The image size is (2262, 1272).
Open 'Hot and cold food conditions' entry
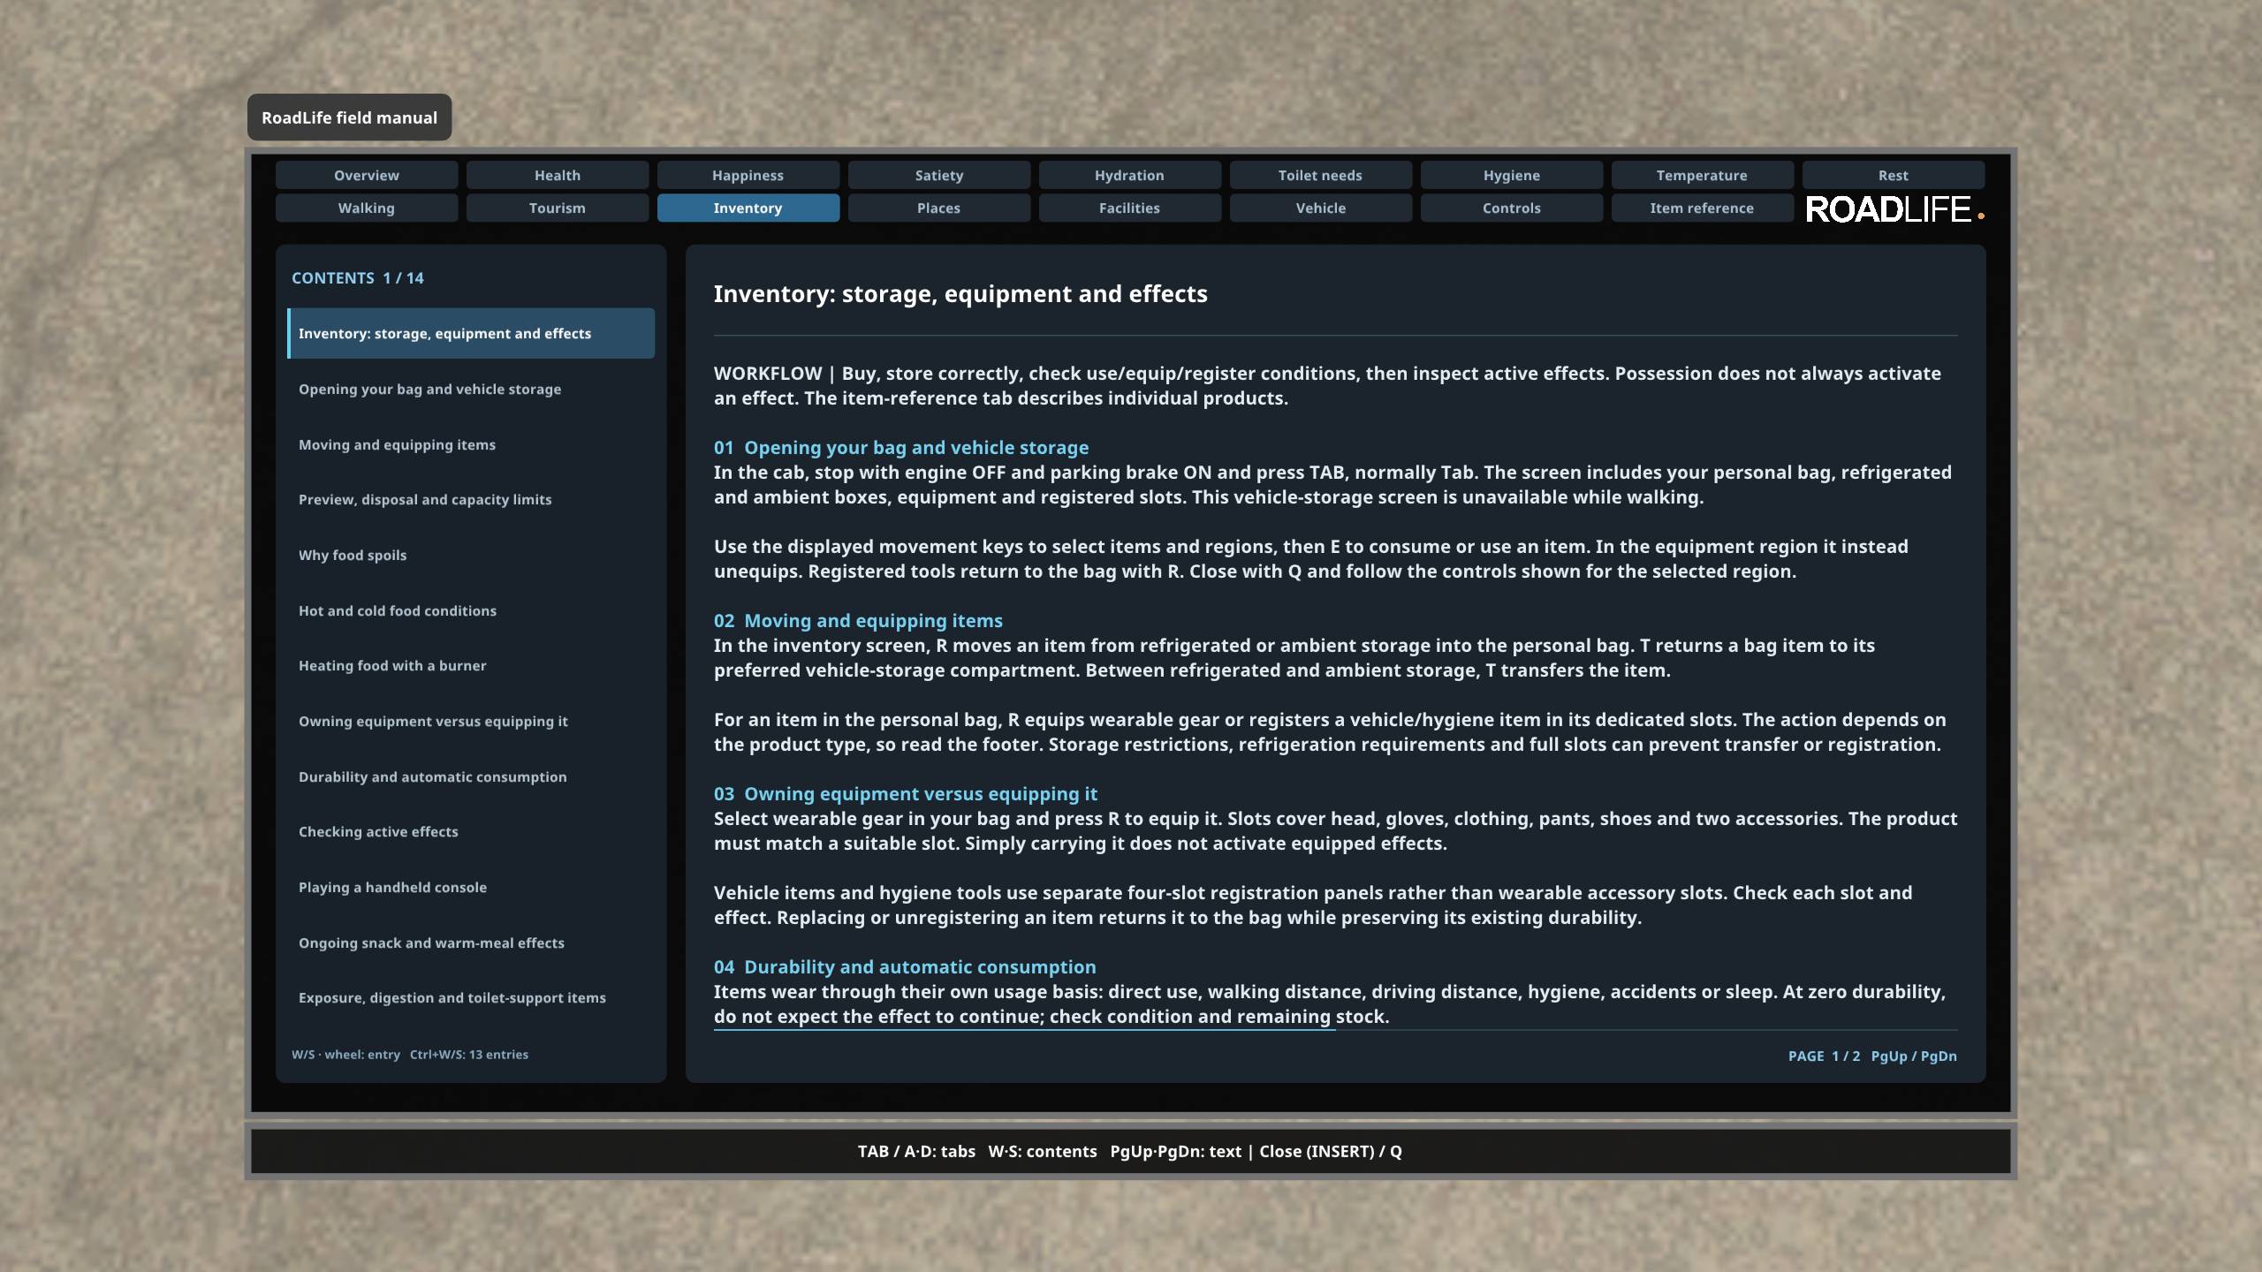[471, 610]
